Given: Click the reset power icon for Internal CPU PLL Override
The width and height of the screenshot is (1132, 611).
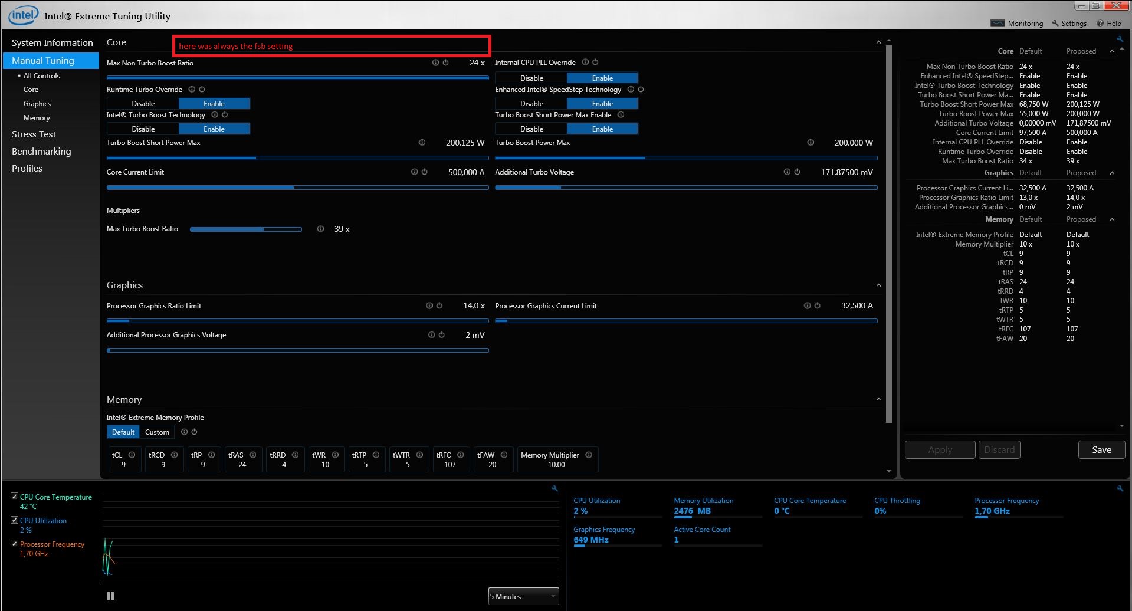Looking at the screenshot, I should pos(595,62).
